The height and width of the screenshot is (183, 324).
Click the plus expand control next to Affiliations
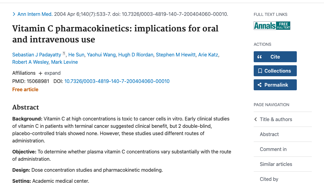[40, 73]
